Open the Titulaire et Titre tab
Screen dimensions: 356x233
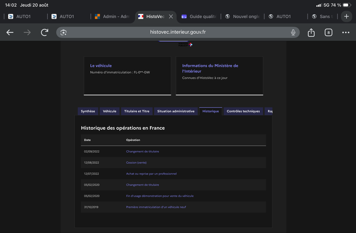click(x=137, y=111)
